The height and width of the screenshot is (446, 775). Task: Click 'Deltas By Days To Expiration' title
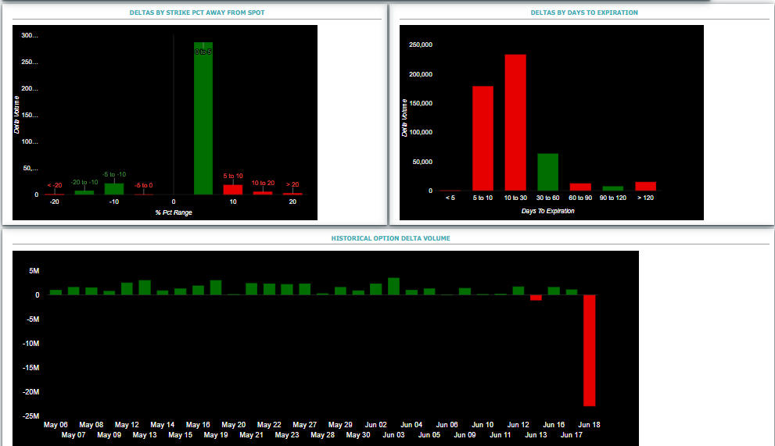click(584, 12)
